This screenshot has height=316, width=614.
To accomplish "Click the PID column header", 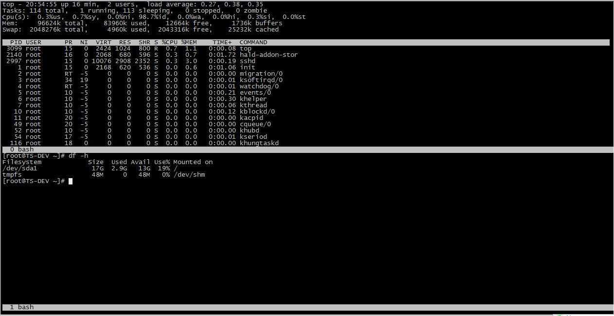I will click(x=16, y=42).
